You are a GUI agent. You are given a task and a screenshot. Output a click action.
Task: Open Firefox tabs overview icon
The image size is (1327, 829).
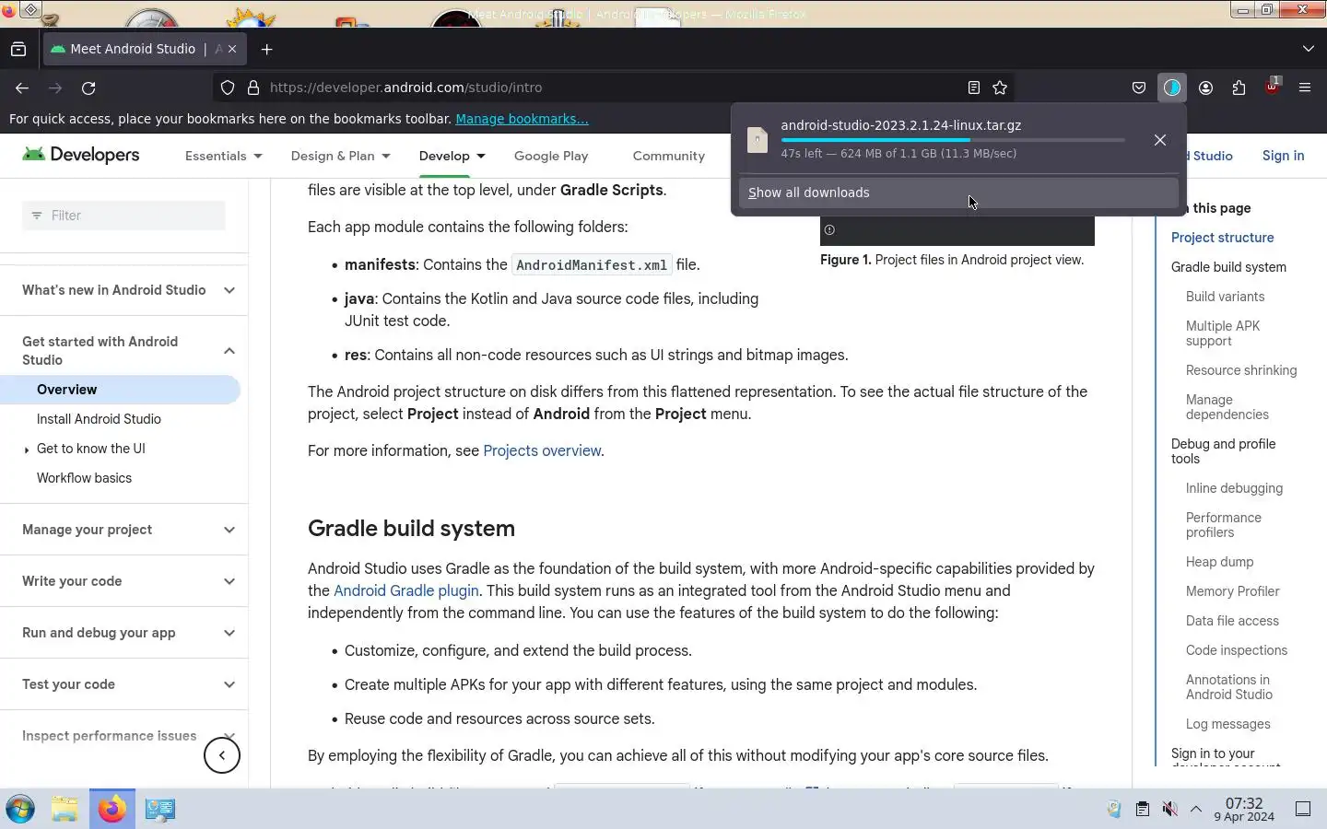[x=18, y=49]
